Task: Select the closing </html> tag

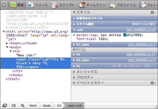Action: click(12, 79)
